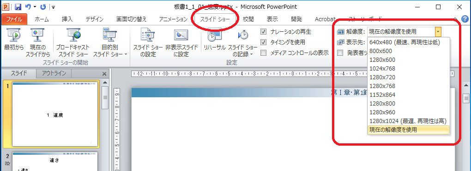Open Record Slide Show (スライドショーの記録)
471x171 pixels.
coord(243,42)
